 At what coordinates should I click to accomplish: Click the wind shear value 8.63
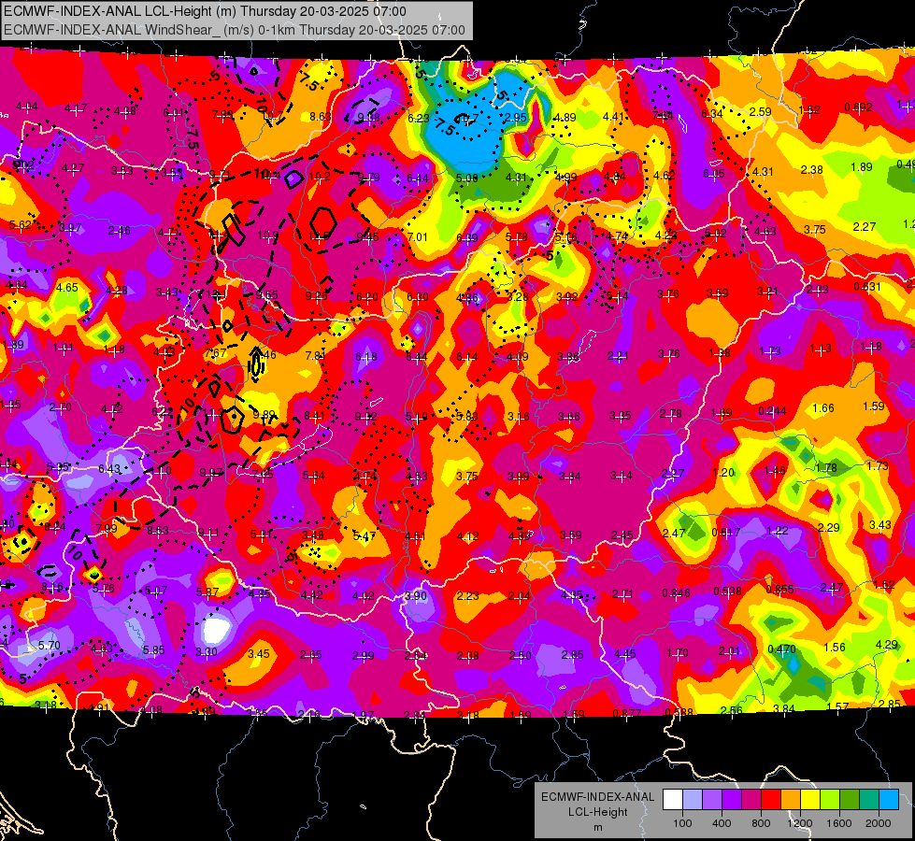click(x=321, y=117)
